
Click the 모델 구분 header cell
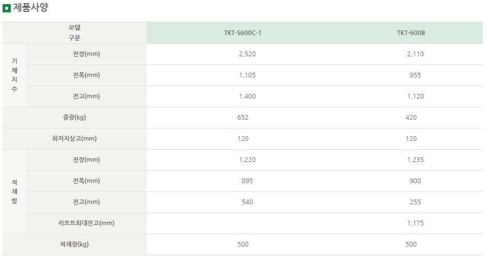74,32
